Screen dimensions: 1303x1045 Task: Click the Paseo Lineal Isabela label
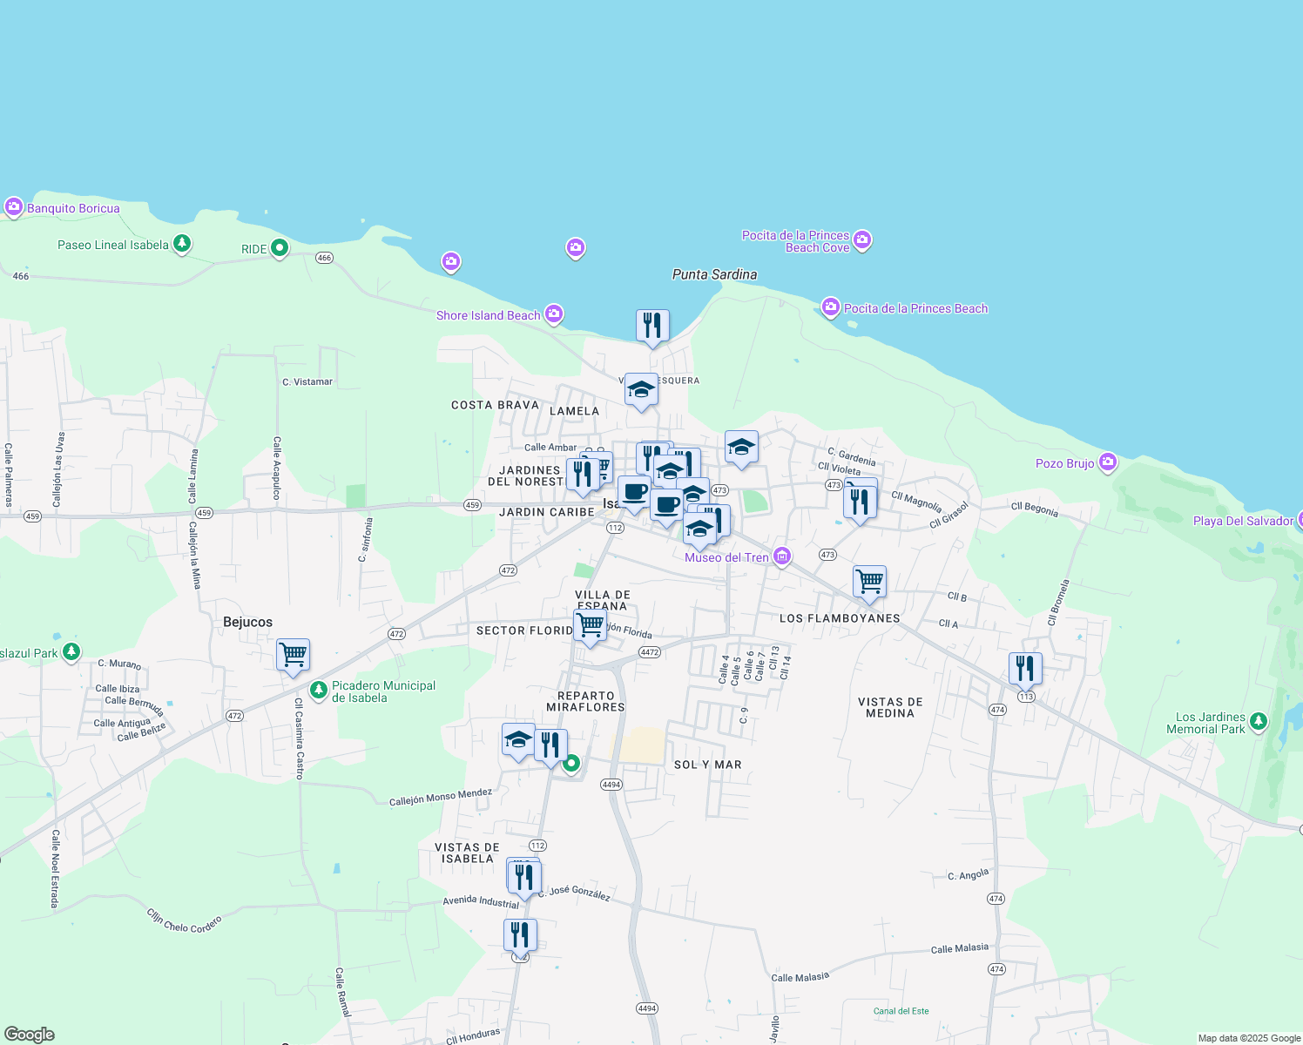(112, 245)
